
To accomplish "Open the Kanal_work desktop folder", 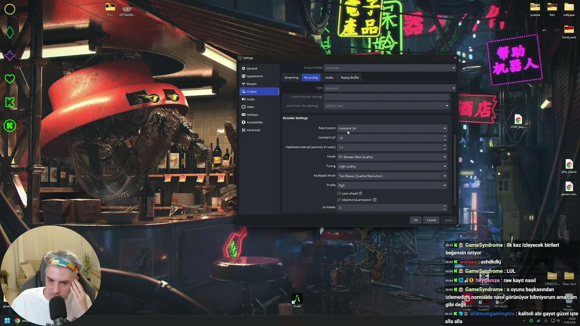I will [569, 32].
